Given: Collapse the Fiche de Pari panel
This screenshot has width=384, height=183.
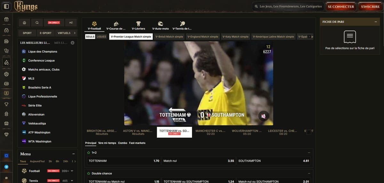Looking at the screenshot, I should pyautogui.click(x=376, y=22).
